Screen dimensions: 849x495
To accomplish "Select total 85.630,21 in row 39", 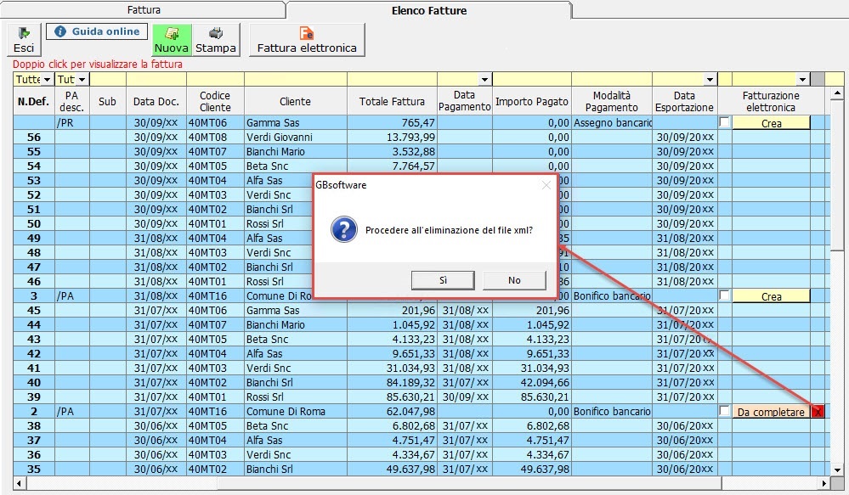I will pyautogui.click(x=392, y=397).
